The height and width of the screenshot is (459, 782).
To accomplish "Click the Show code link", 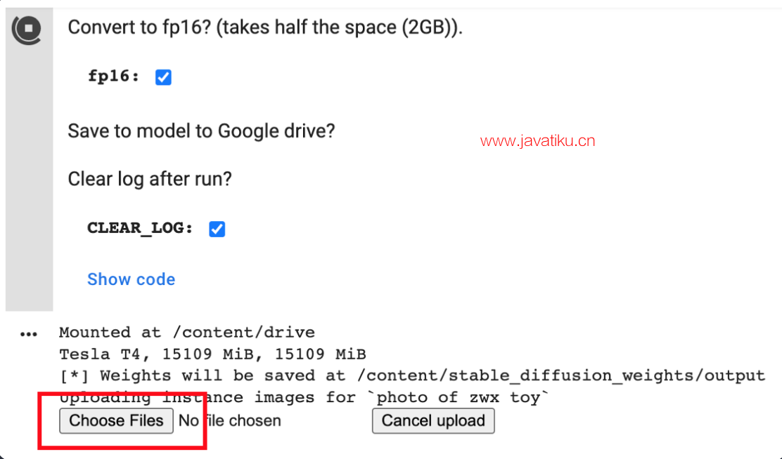I will (132, 279).
